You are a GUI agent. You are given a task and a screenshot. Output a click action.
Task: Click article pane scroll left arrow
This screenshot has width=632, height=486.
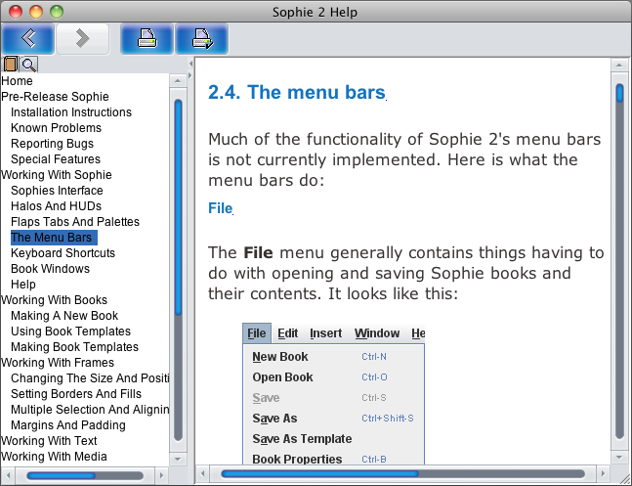coord(203,474)
